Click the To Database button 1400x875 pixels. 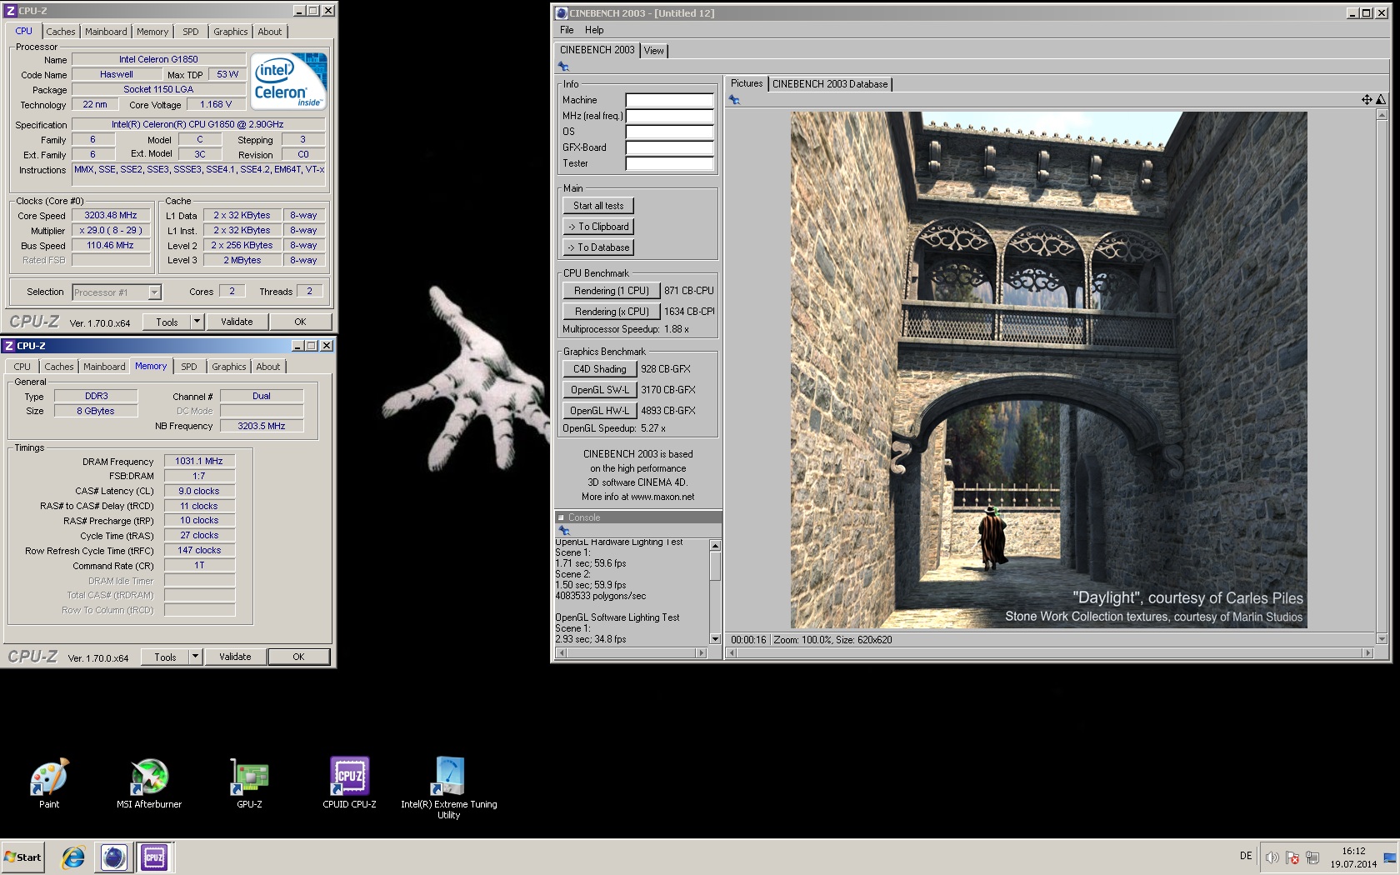pos(598,247)
